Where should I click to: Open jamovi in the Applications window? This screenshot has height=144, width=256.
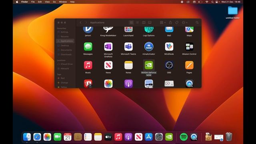[88, 30]
